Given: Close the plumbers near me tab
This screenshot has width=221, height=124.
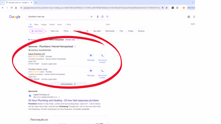Looking at the screenshot, I should coord(31,2).
